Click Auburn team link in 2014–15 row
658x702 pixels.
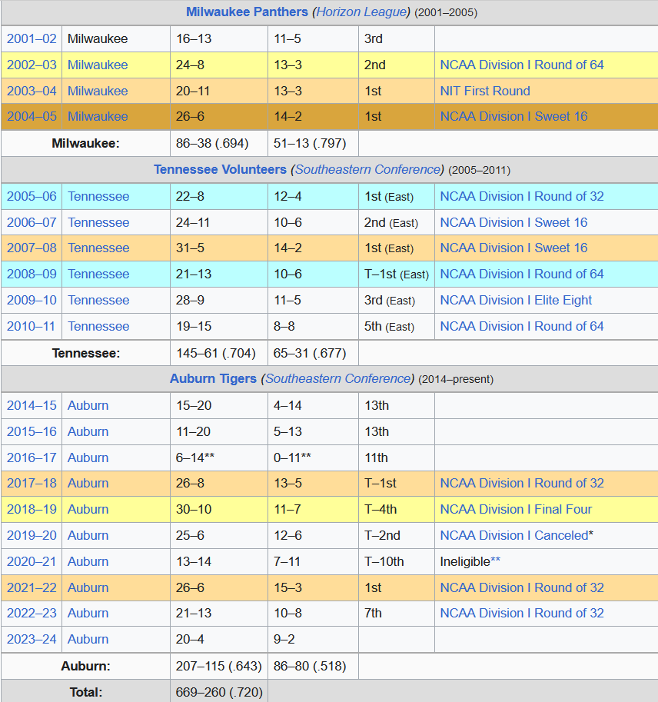(x=88, y=406)
